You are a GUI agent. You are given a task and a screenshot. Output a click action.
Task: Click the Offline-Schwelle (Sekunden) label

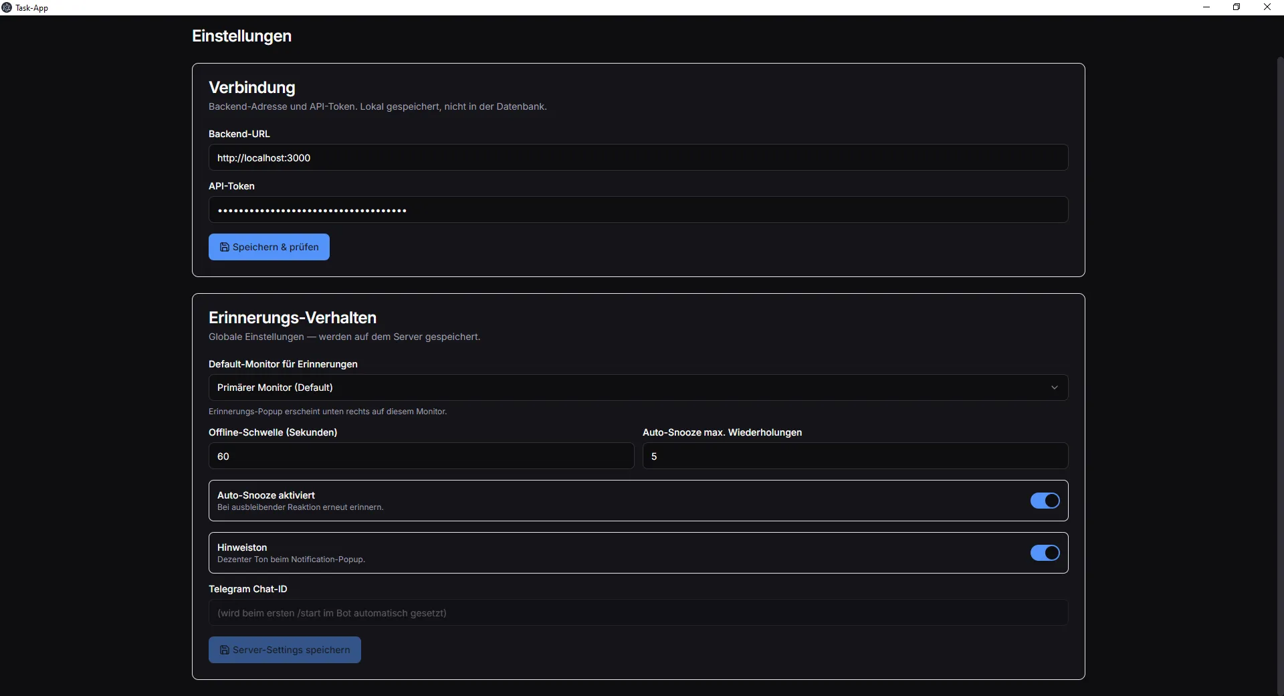click(x=273, y=432)
